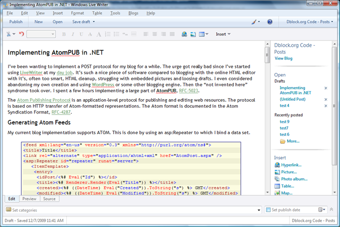The image size is (340, 227).
Task: Justify text toolbar icon
Action: (172, 34)
